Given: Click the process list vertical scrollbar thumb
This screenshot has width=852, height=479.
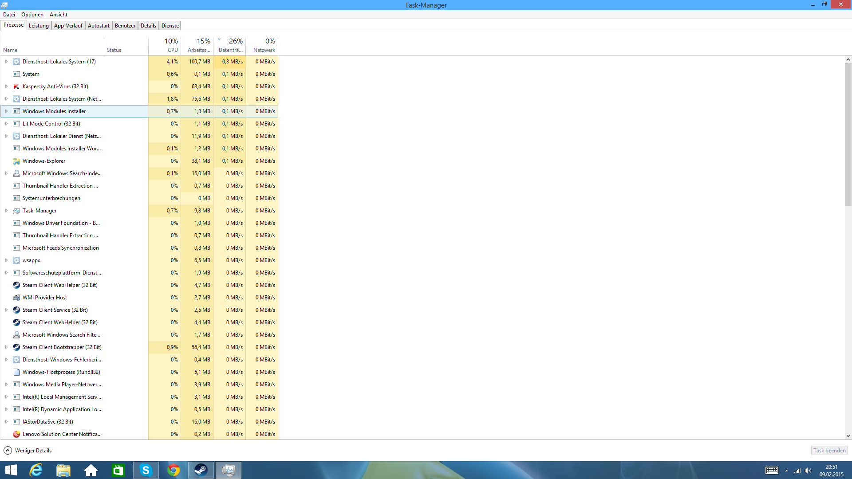Looking at the screenshot, I should point(848,134).
